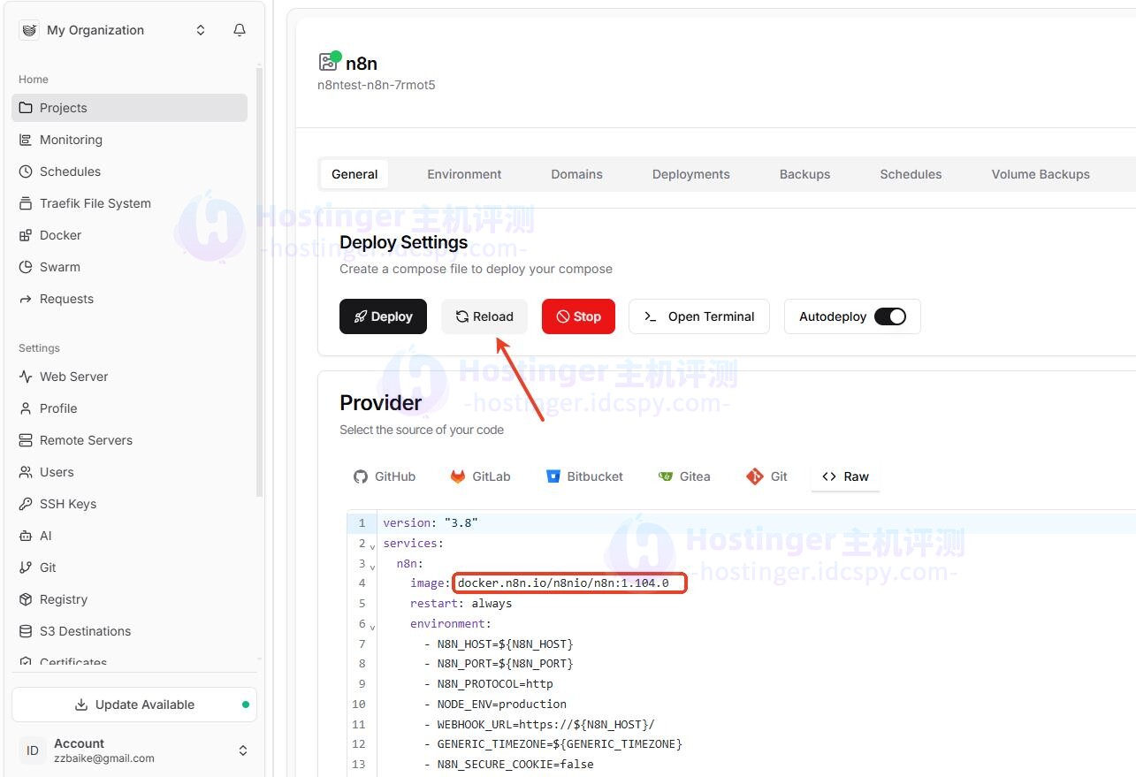Select Bitbucket provider option

coord(584,476)
